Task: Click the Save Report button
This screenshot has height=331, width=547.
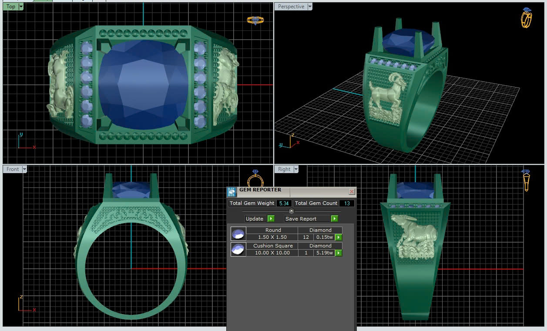Action: coord(308,219)
